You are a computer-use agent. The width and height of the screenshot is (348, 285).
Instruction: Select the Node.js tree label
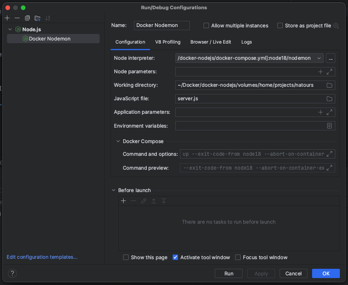(x=32, y=29)
